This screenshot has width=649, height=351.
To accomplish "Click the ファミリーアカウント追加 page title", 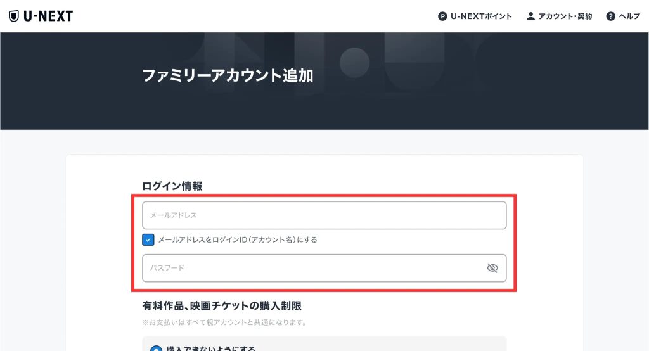I will (x=228, y=76).
